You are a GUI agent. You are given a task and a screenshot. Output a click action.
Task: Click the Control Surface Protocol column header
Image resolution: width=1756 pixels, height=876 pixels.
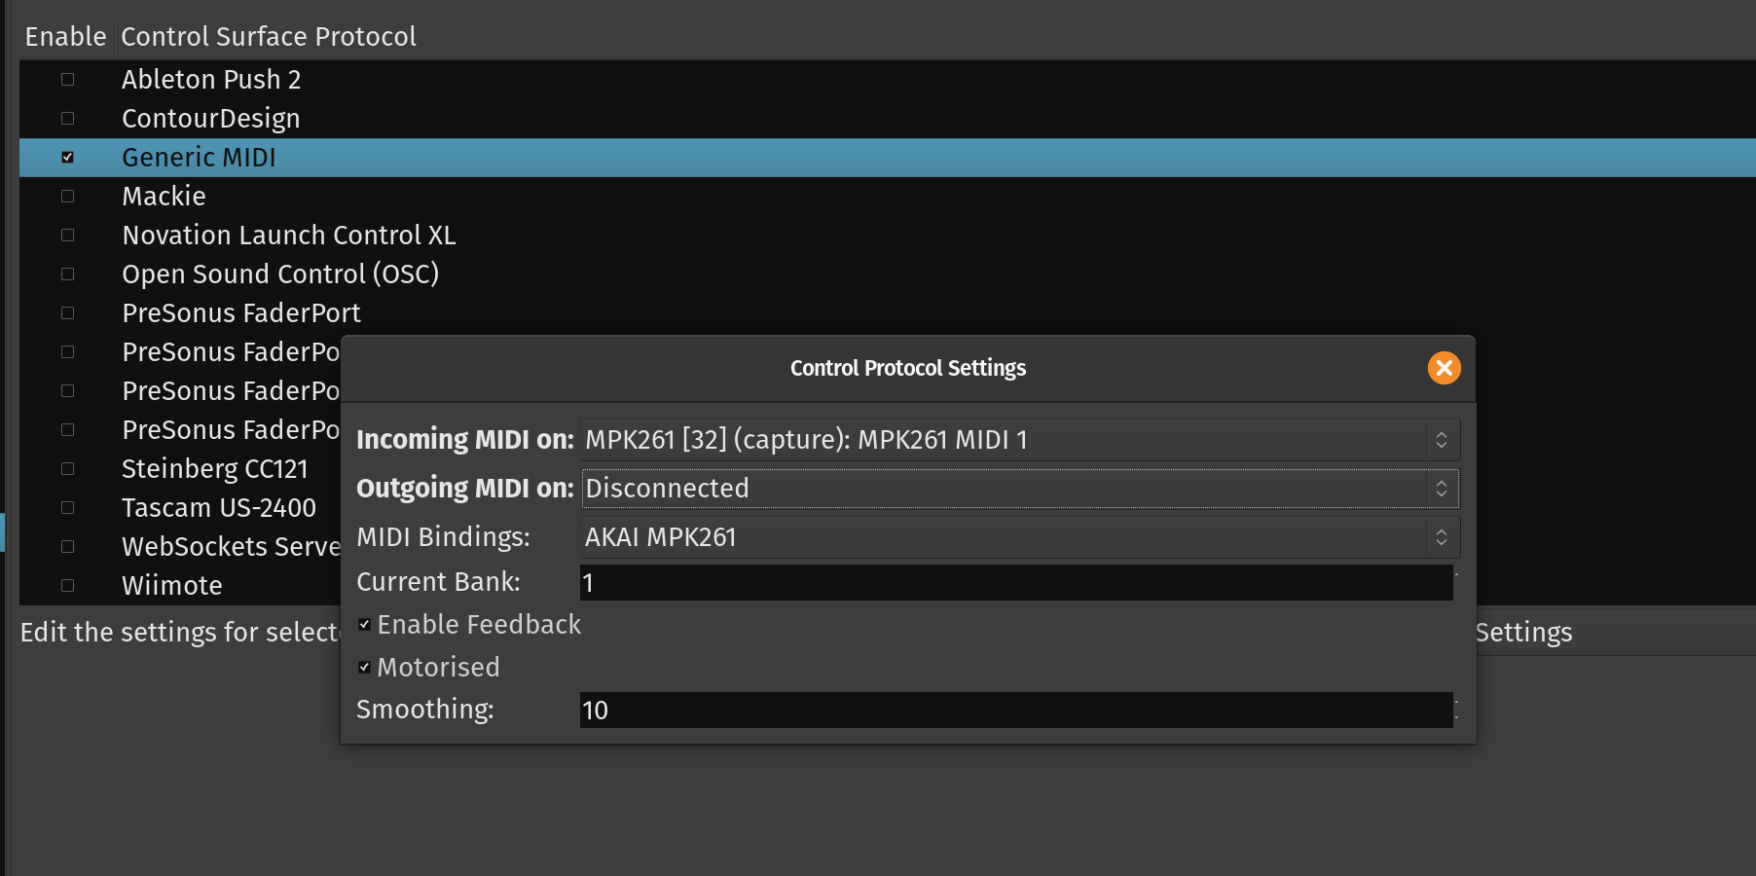point(269,37)
